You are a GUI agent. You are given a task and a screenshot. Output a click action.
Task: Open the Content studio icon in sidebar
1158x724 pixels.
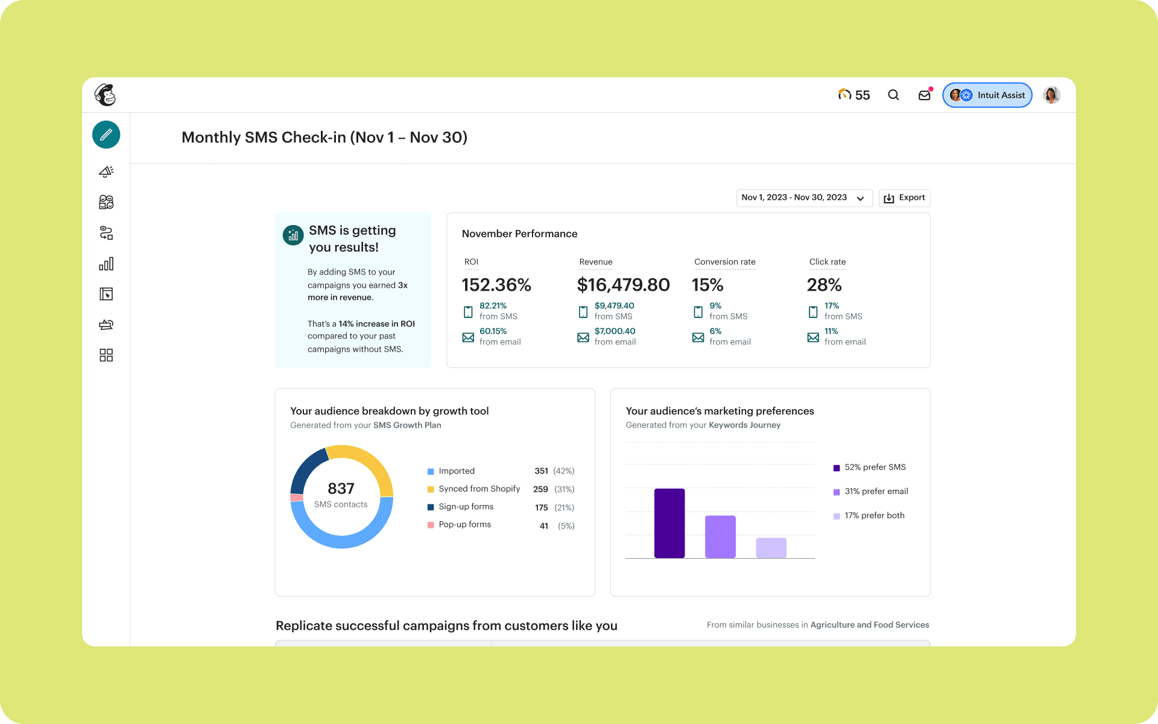pyautogui.click(x=106, y=325)
